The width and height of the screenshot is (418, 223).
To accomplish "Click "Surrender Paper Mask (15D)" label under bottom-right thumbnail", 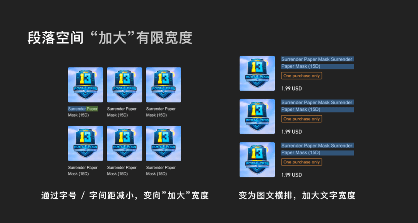I will [161, 171].
